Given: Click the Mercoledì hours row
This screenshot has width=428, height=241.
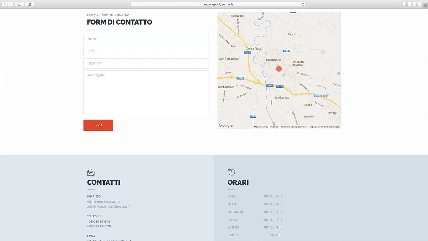Looking at the screenshot, I should (x=255, y=212).
